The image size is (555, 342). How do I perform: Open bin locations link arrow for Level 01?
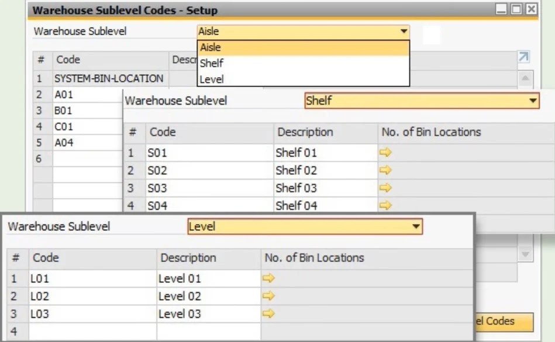click(x=268, y=278)
